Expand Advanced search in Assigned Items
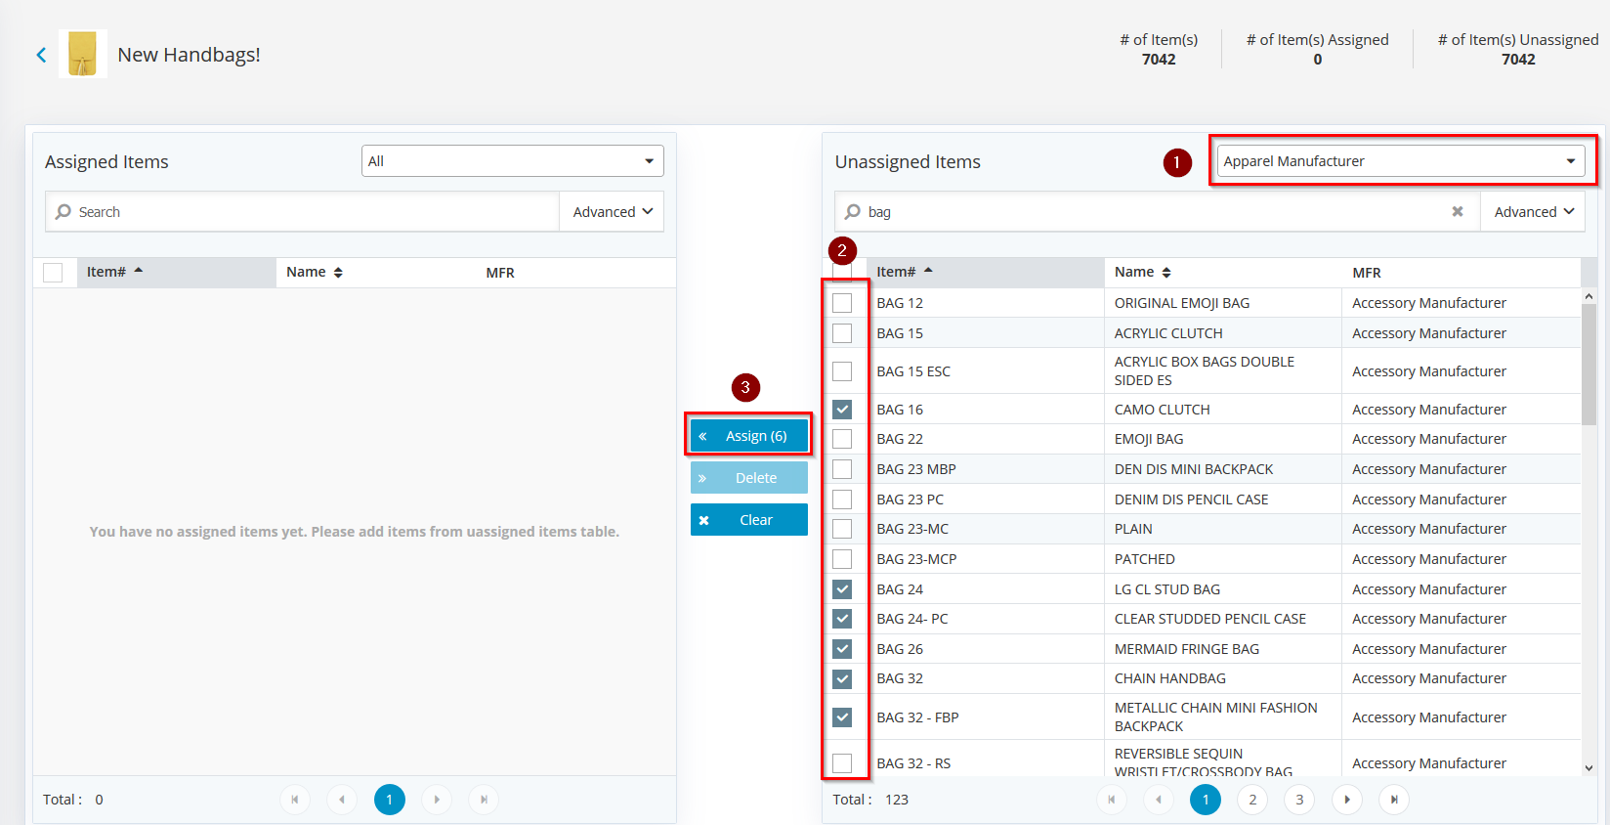Screen dimensions: 1610x825 pos(613,211)
